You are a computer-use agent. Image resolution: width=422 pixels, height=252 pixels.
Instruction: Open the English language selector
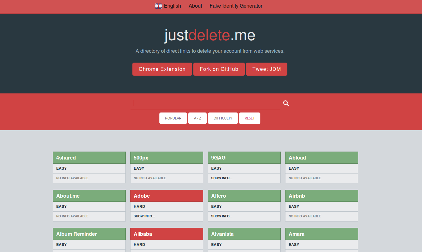coord(172,6)
